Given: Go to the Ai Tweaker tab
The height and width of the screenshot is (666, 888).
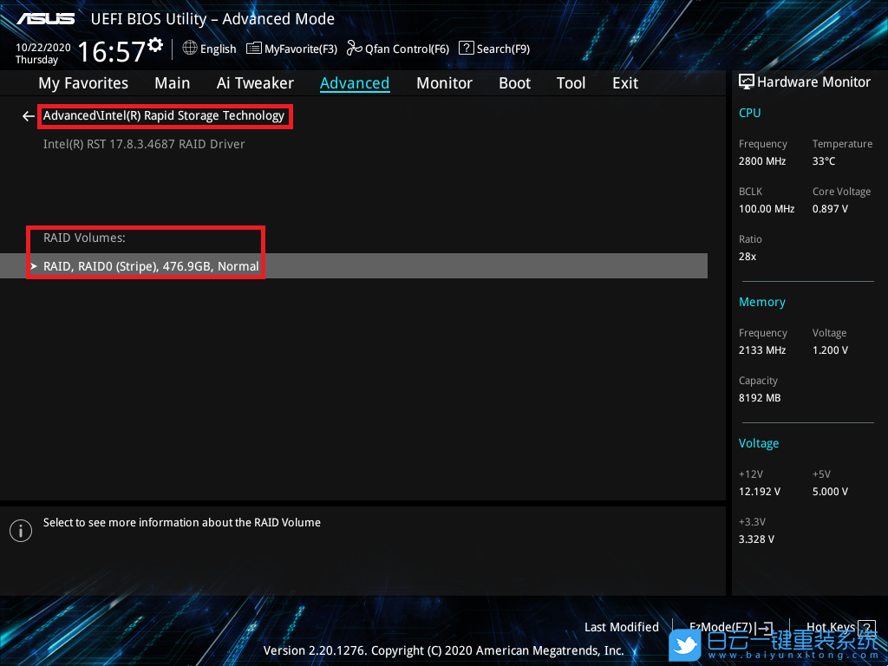Looking at the screenshot, I should [255, 83].
